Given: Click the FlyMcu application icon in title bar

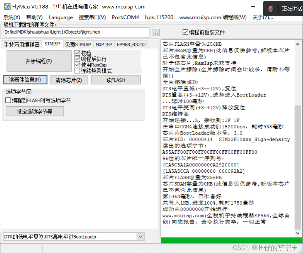Looking at the screenshot, I should click(6, 6).
